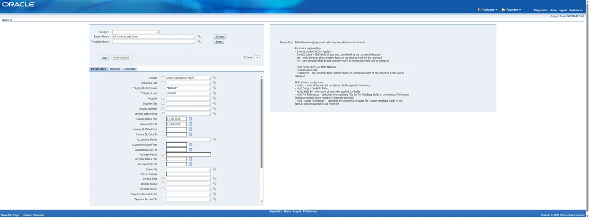Viewport: 589px width, 218px height.
Task: Open Preferences in the header
Action: (576, 10)
